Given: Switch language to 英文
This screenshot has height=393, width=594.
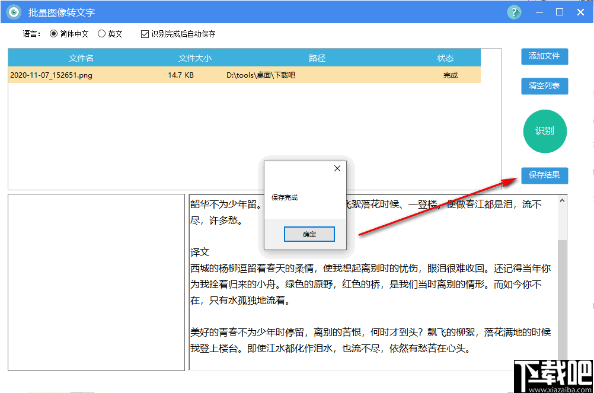Looking at the screenshot, I should (x=101, y=34).
